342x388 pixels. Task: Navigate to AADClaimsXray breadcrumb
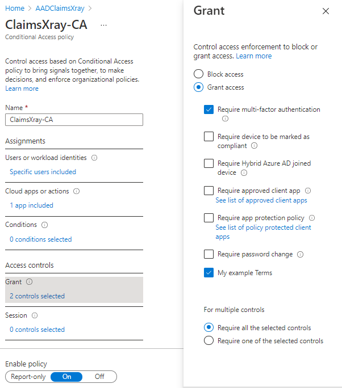[x=60, y=9]
